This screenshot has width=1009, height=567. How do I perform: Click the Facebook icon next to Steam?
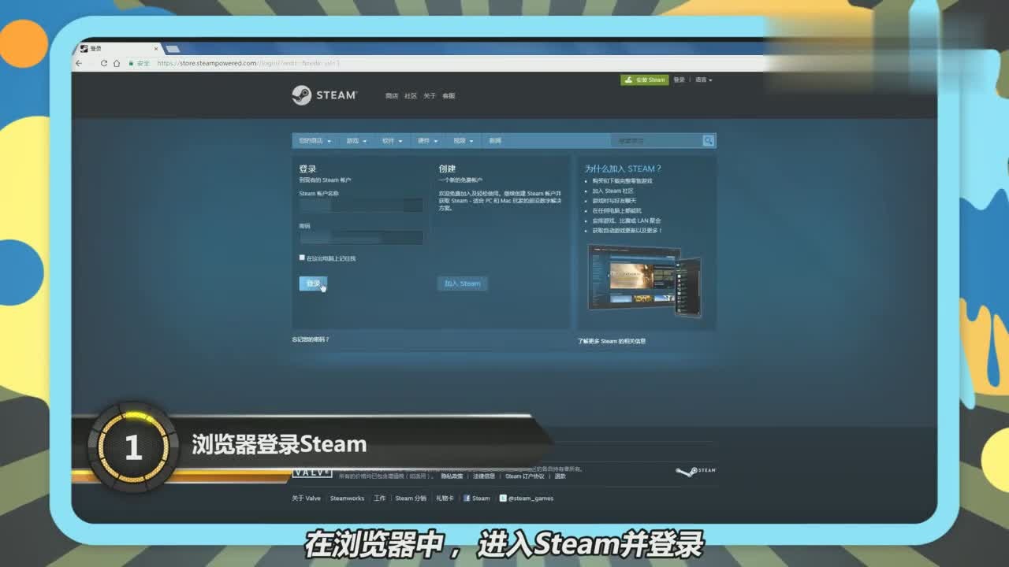click(x=467, y=498)
